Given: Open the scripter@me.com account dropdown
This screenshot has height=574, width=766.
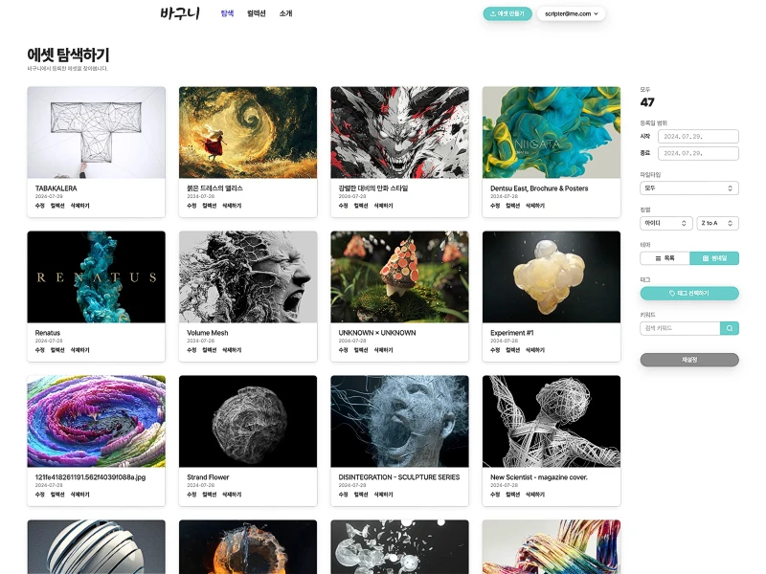Looking at the screenshot, I should (571, 13).
